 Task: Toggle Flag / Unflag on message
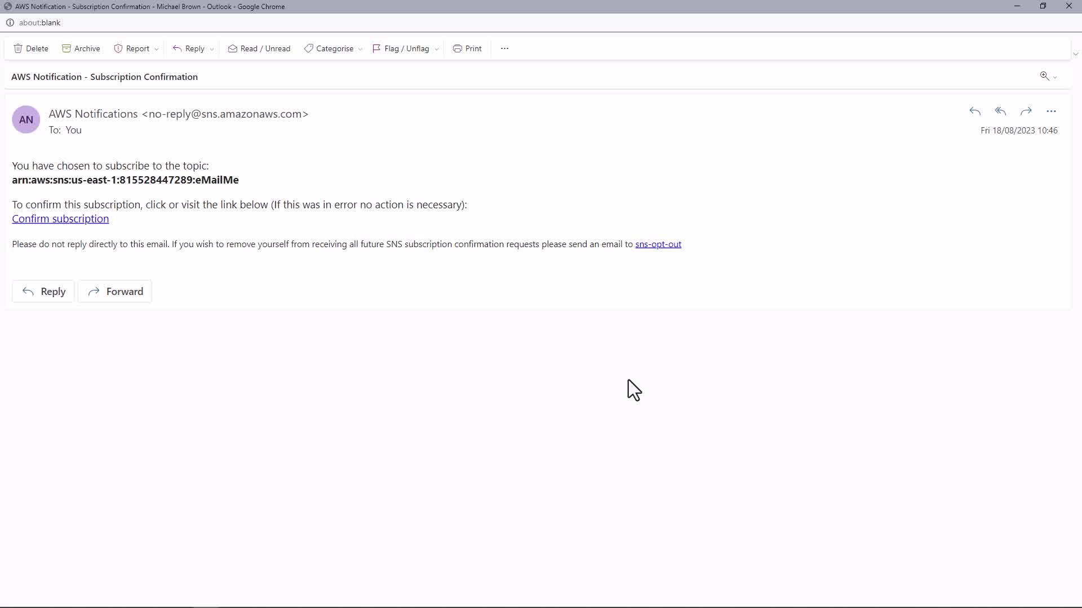[401, 48]
